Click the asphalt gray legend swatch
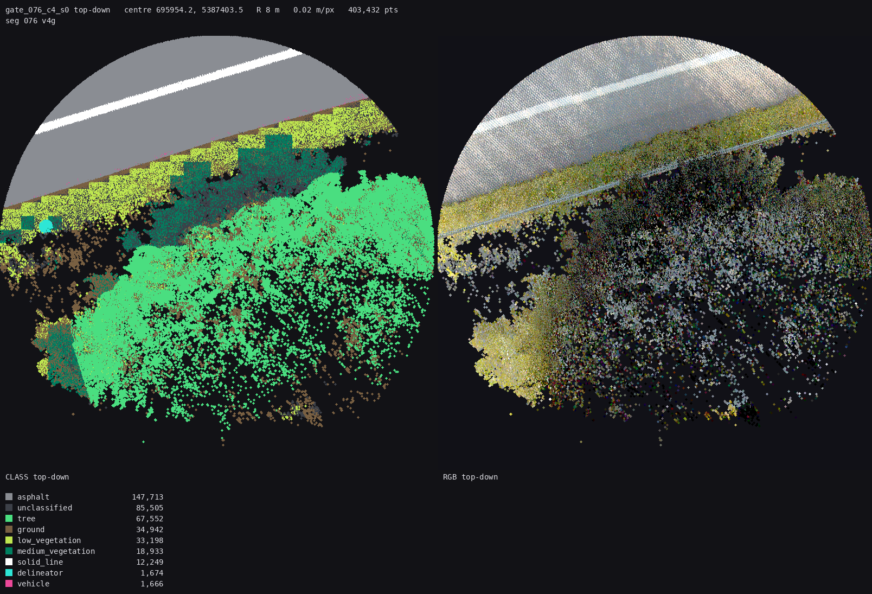This screenshot has width=872, height=594. (9, 497)
